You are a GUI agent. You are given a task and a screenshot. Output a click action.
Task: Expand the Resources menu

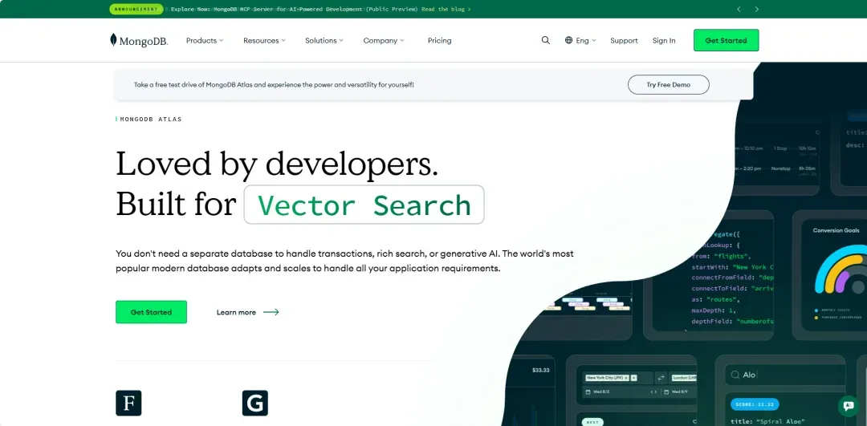pyautogui.click(x=264, y=40)
